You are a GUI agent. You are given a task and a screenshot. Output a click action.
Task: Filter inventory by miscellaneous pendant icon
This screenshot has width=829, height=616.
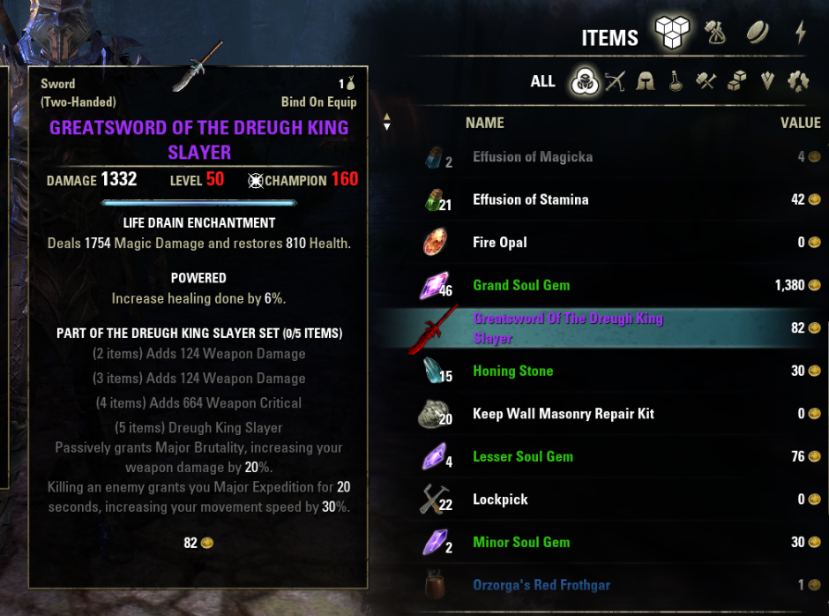pos(767,81)
